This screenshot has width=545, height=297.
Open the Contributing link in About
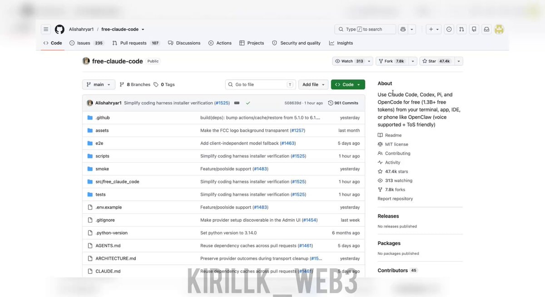tap(394, 153)
